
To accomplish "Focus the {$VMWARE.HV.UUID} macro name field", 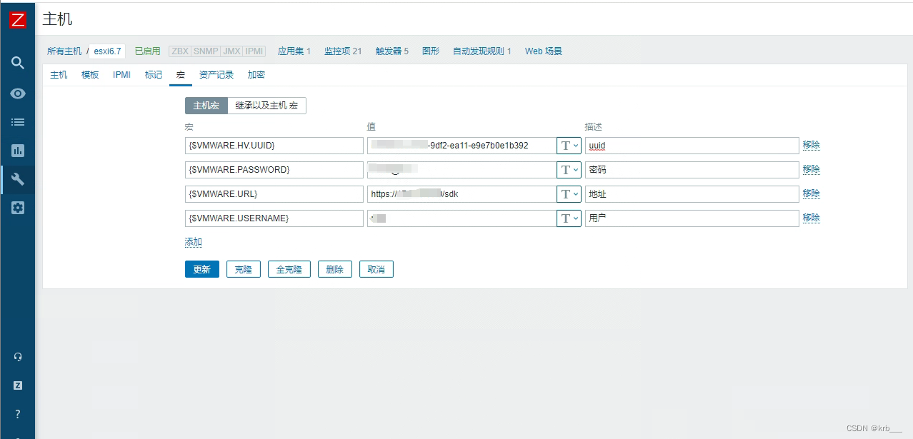I will coord(274,146).
